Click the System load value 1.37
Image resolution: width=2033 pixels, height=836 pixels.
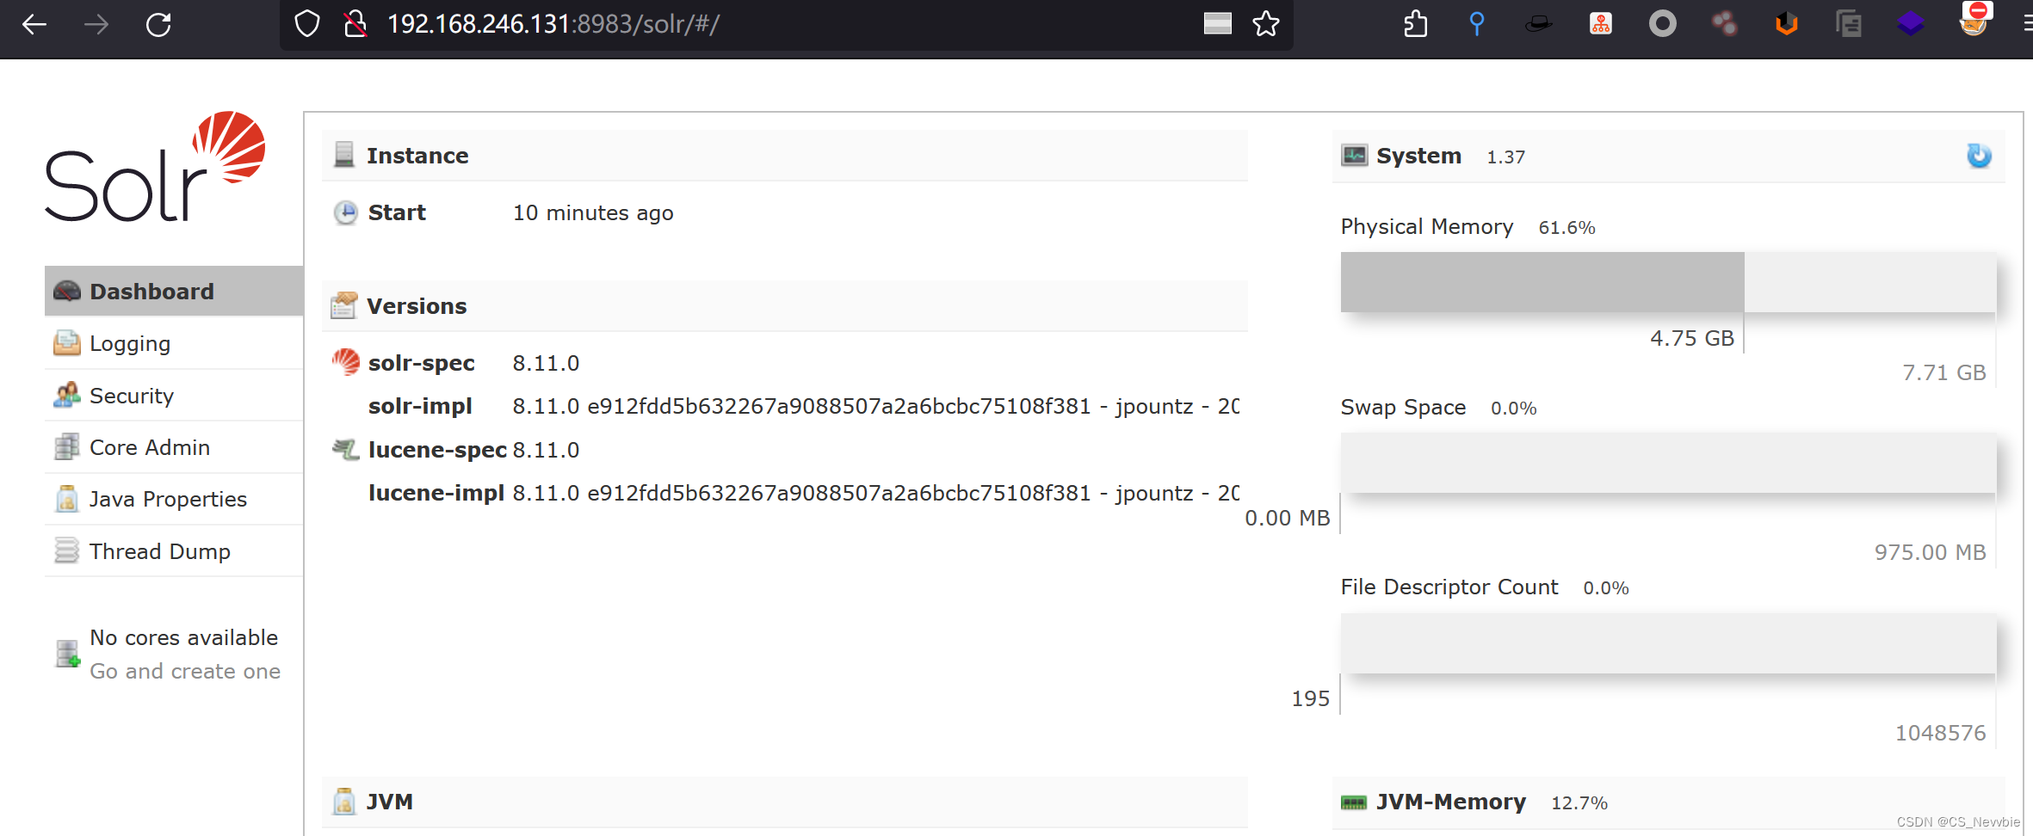[1506, 157]
